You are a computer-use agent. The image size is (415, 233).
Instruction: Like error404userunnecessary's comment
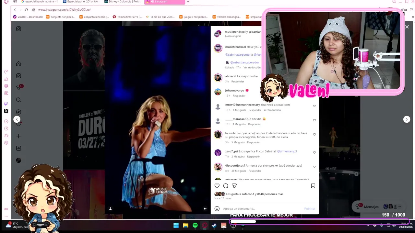tap(314, 106)
